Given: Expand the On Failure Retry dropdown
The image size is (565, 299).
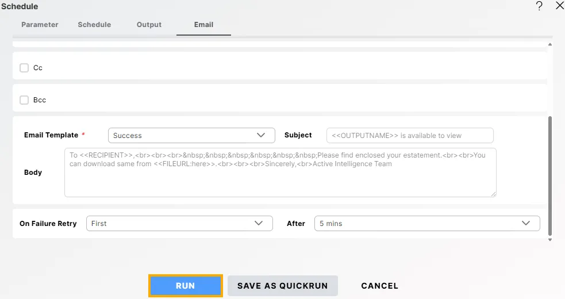Looking at the screenshot, I should [179, 223].
